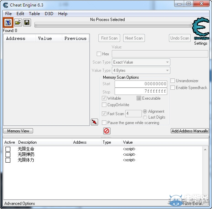The image size is (212, 209).
Task: Click the panel splitter grip dots
Action: [106, 137]
